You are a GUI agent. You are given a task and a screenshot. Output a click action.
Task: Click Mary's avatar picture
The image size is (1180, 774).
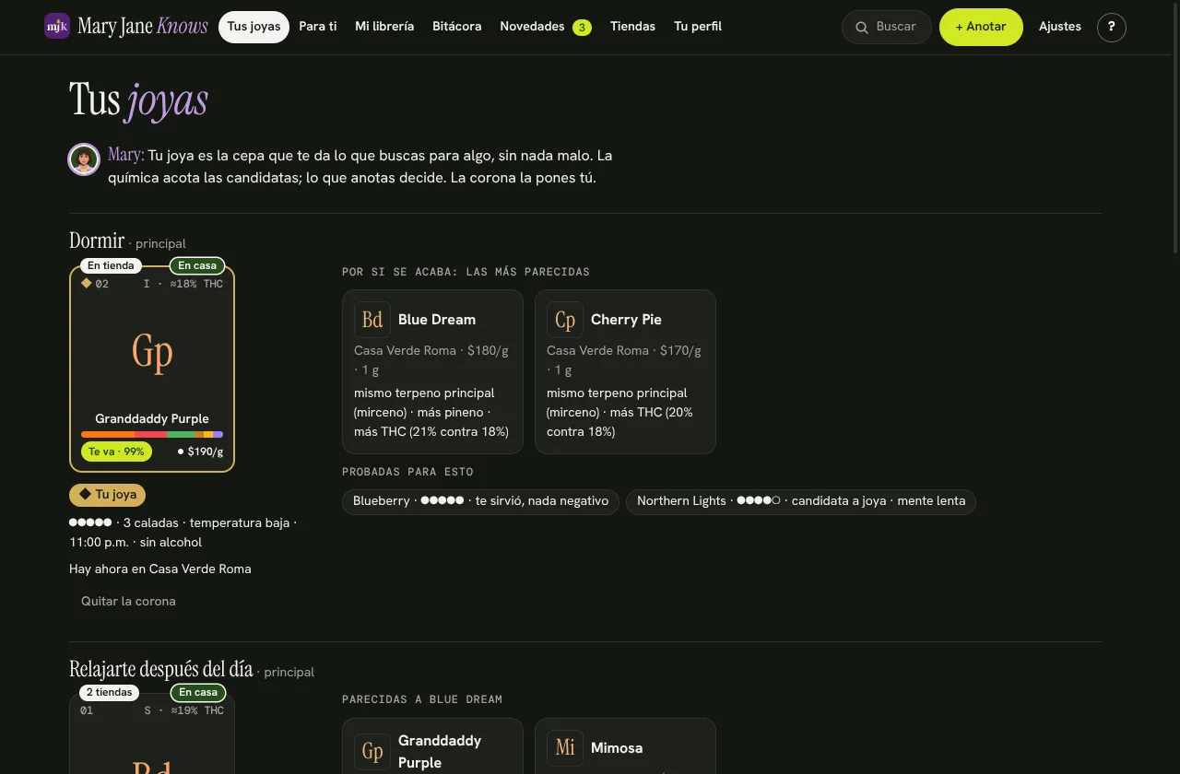point(84,159)
